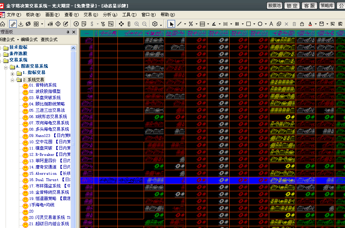Click the zoom in magnifier icon
The height and width of the screenshot is (228, 345).
click(x=137, y=24)
